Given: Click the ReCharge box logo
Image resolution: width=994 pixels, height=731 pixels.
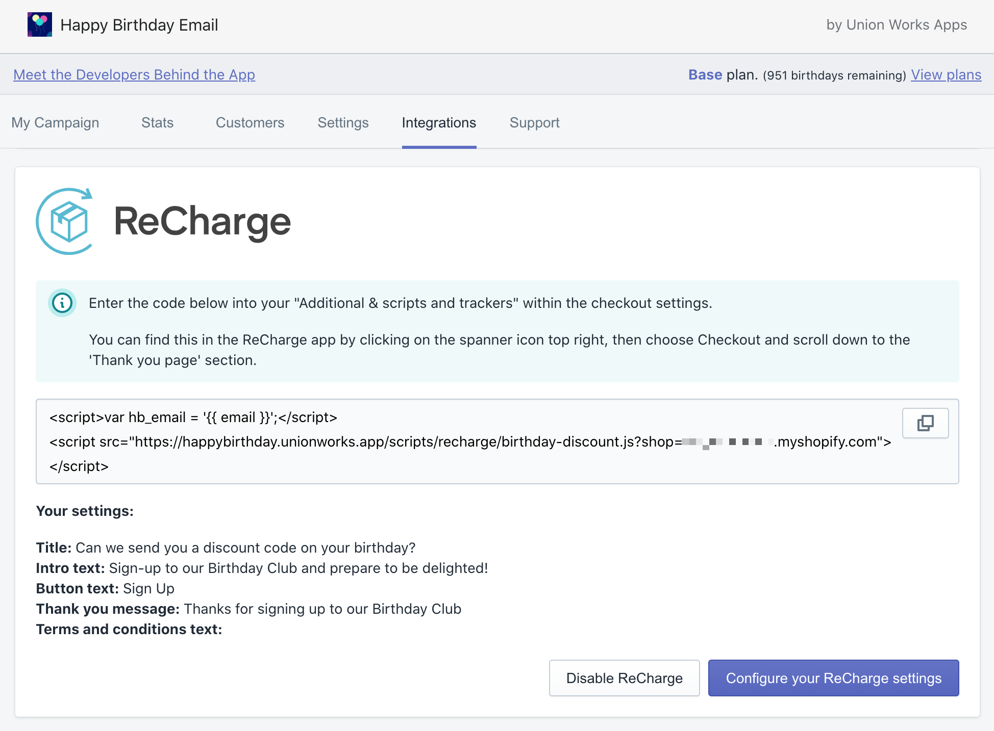Looking at the screenshot, I should pyautogui.click(x=66, y=221).
